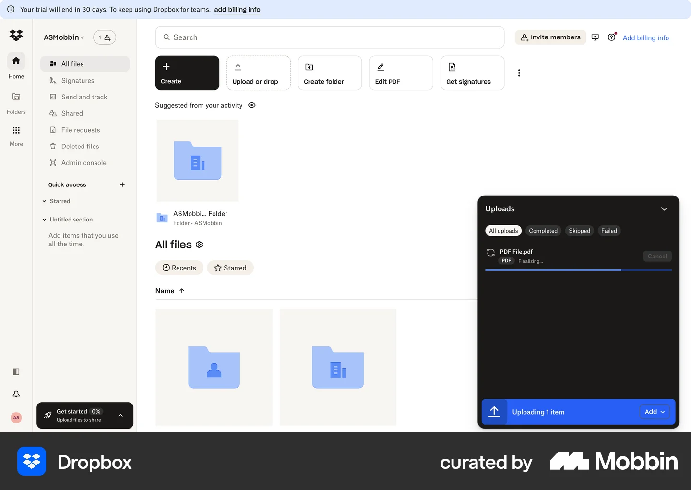Viewport: 691px width, 490px height.
Task: Collapse the Uploads panel chevron
Action: click(x=664, y=209)
